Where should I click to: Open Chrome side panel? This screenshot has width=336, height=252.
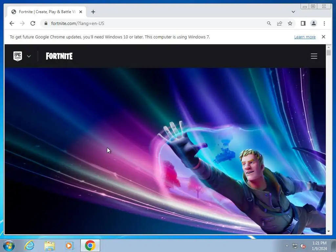[303, 23]
